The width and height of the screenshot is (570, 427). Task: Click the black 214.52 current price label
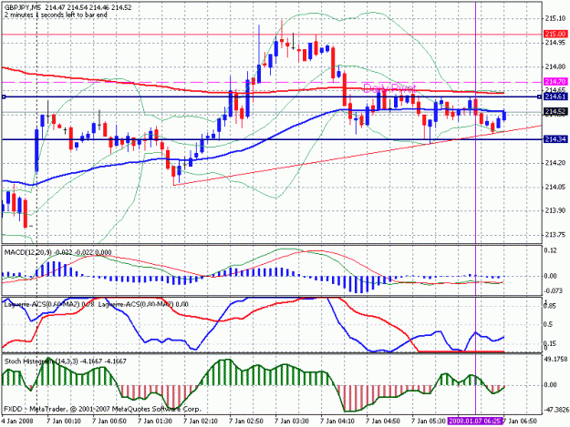pyautogui.click(x=555, y=112)
